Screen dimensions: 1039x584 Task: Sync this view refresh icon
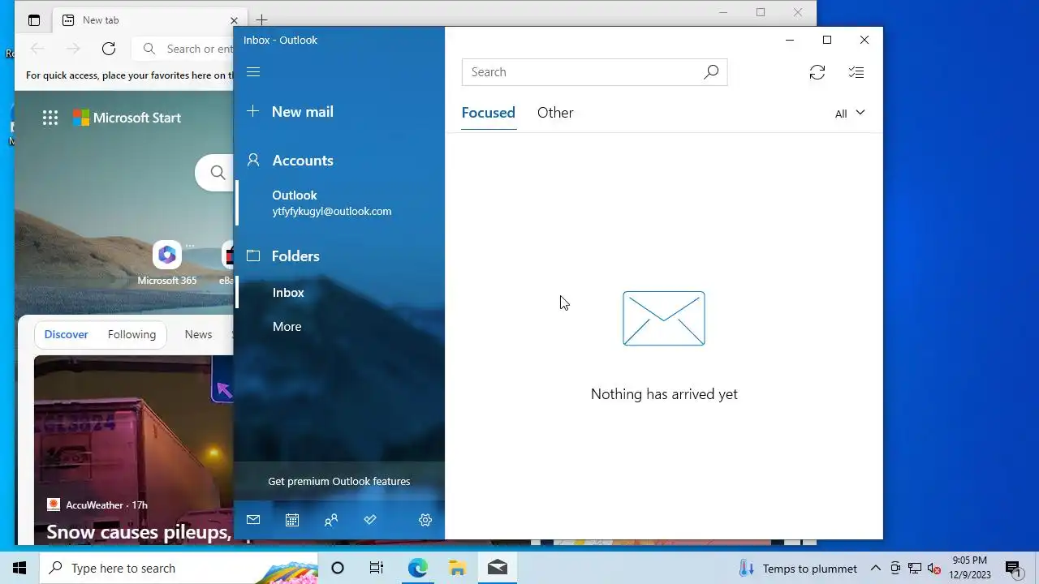[x=817, y=72]
